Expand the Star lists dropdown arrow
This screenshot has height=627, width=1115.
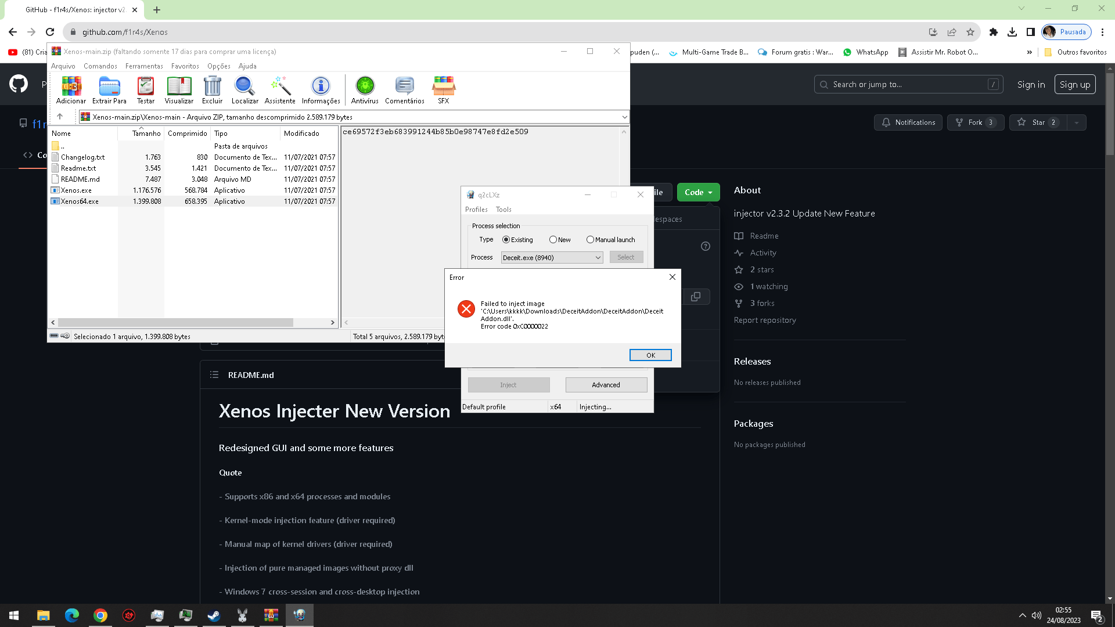click(x=1077, y=122)
